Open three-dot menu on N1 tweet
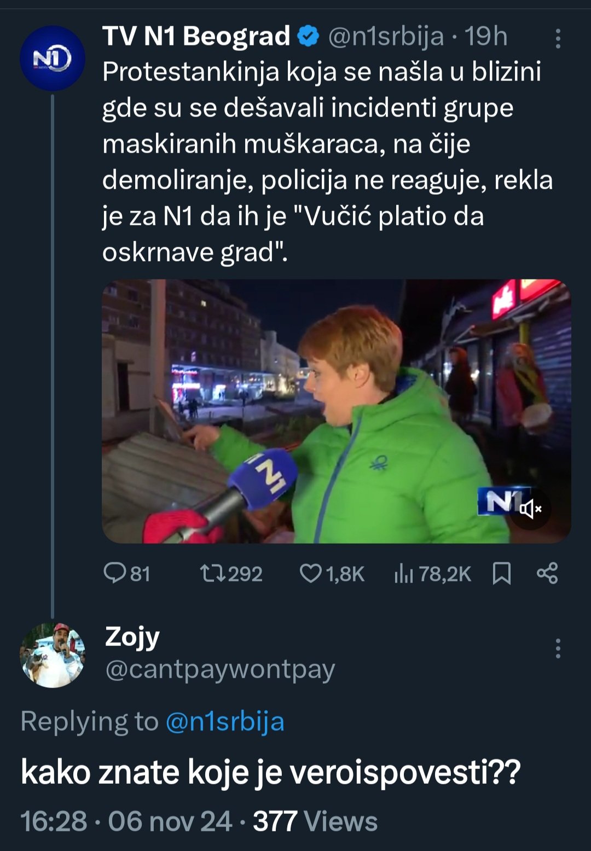591x851 pixels. [x=558, y=38]
